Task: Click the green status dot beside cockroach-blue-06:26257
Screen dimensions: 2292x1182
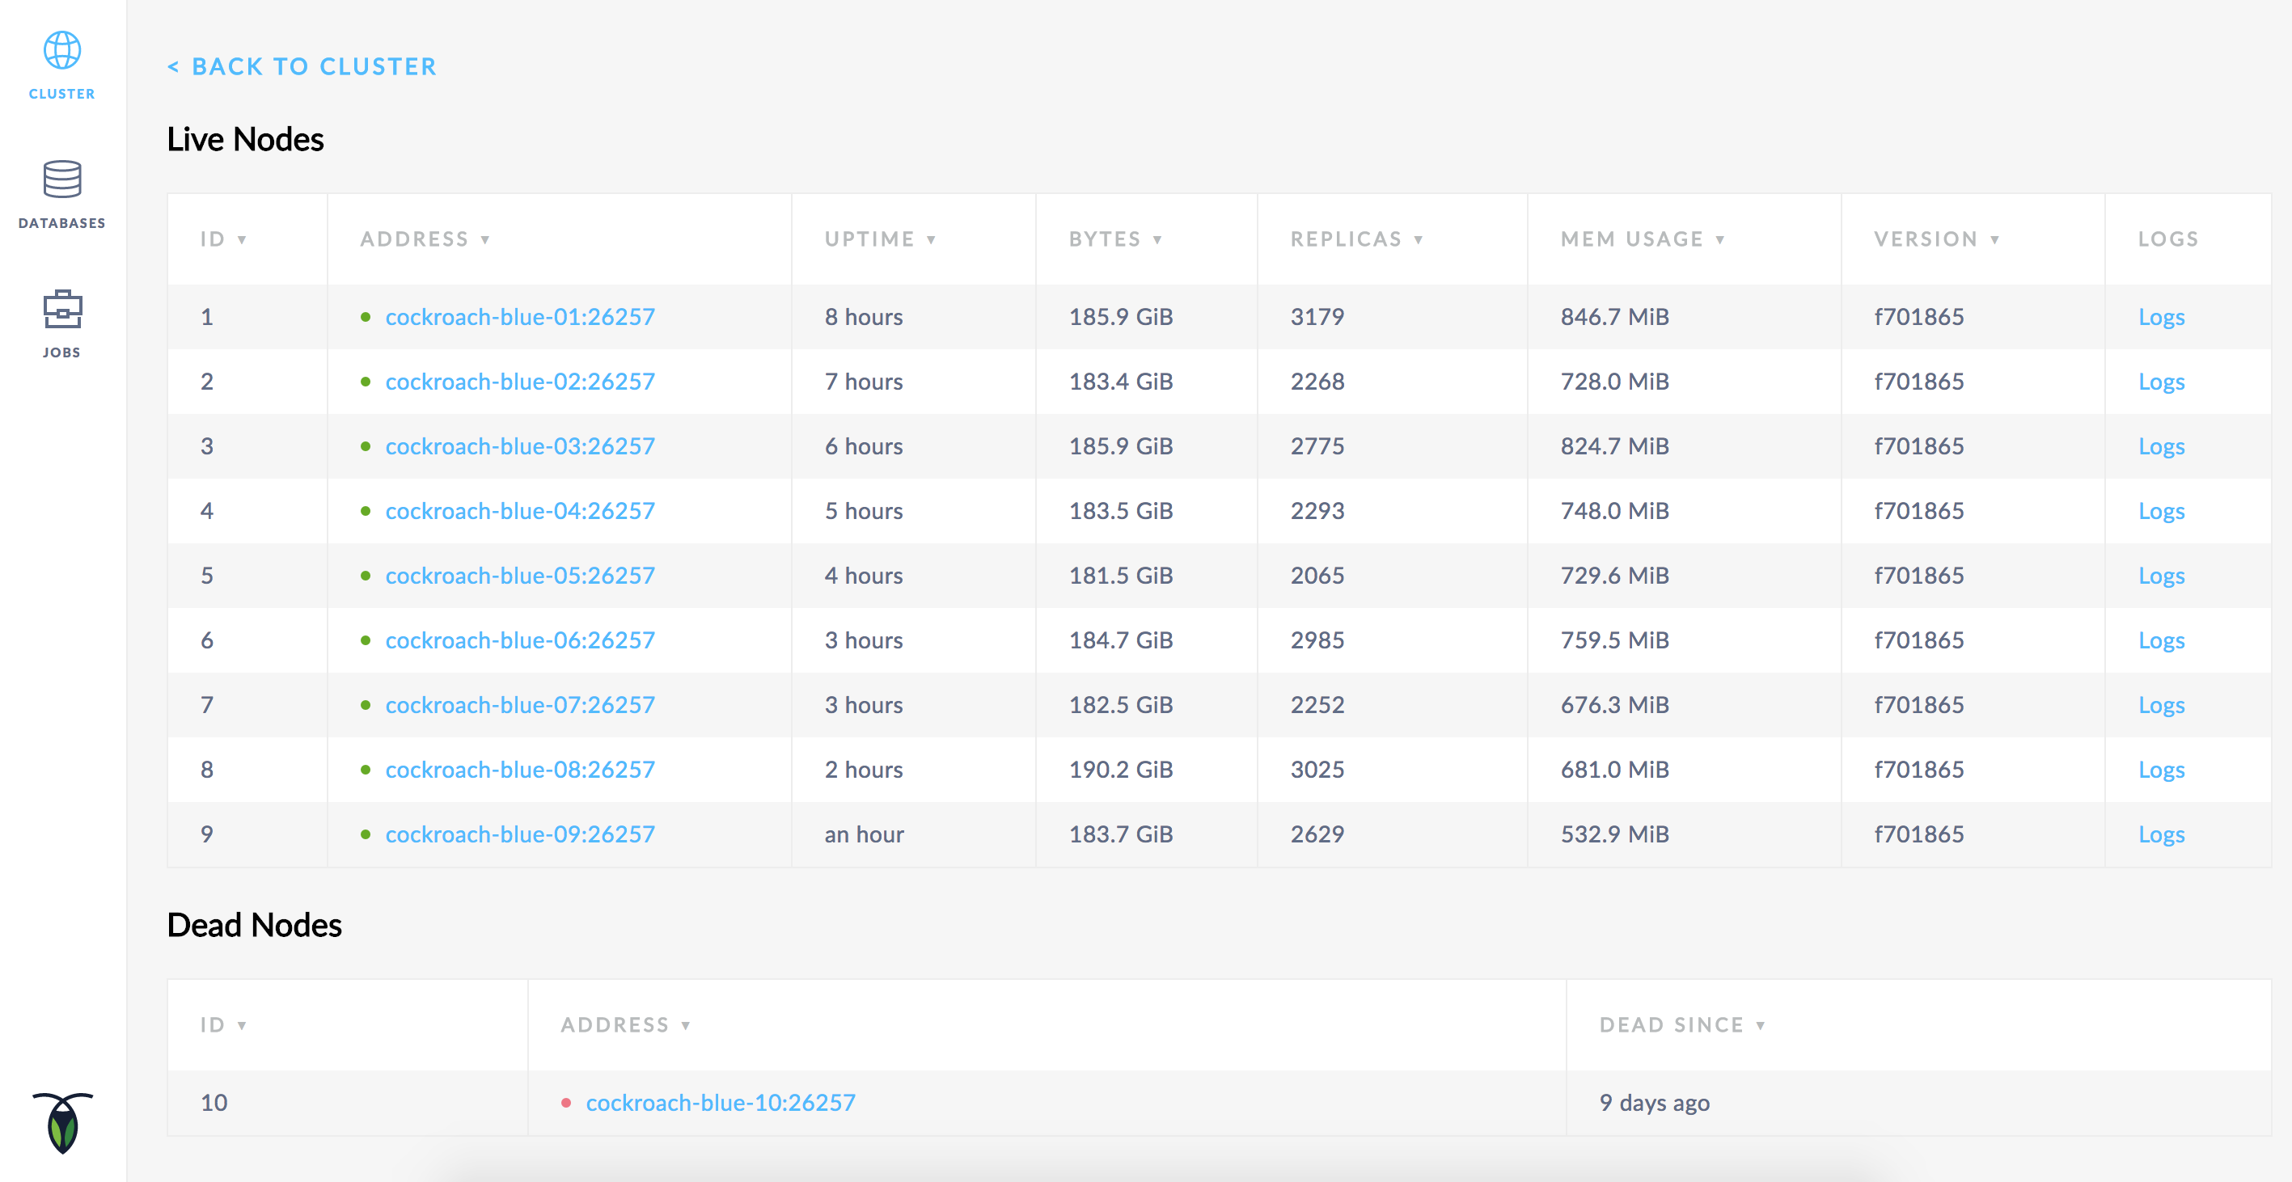Action: 366,640
